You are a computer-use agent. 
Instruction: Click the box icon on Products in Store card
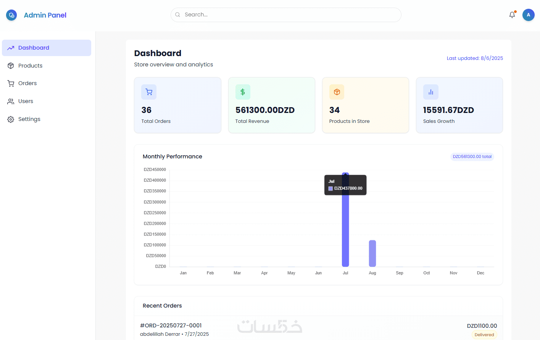(x=337, y=92)
